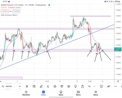The width and height of the screenshot is (122, 98).
Task: Click the undo arrow icon
Action: click(x=89, y=86)
